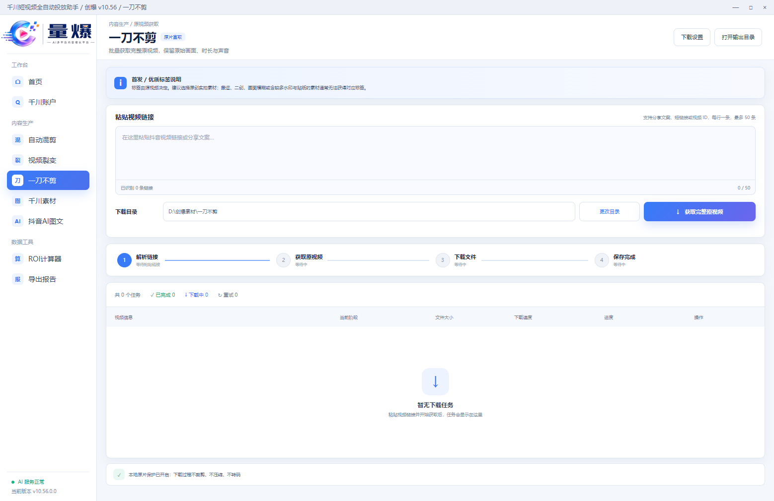Filter tasks by 下载中 0
The image size is (774, 501).
pyautogui.click(x=196, y=295)
